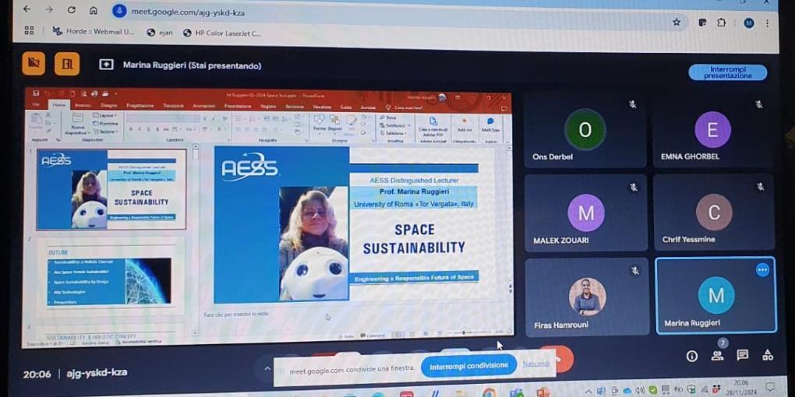Screen dimensions: 795x397
Task: Show the participants list icon
Action: tap(717, 356)
